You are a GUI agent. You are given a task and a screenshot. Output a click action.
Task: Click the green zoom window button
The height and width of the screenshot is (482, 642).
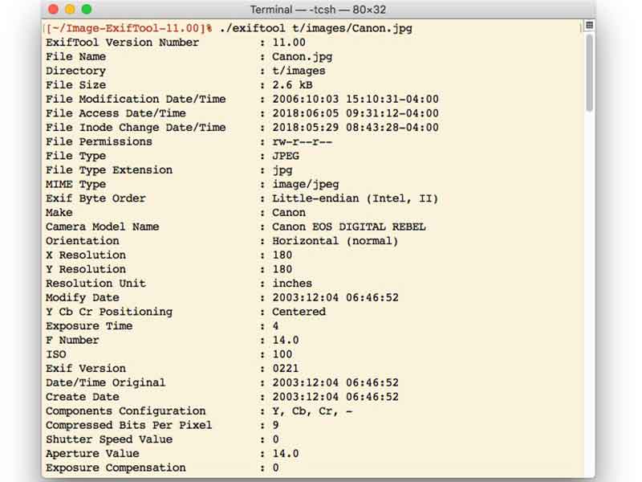[x=87, y=9]
